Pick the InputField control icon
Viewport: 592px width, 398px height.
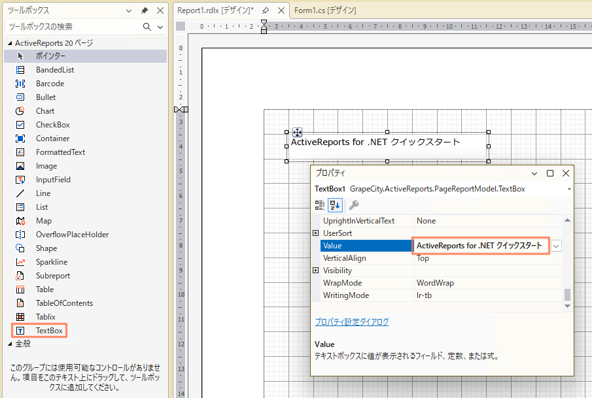pyautogui.click(x=20, y=180)
